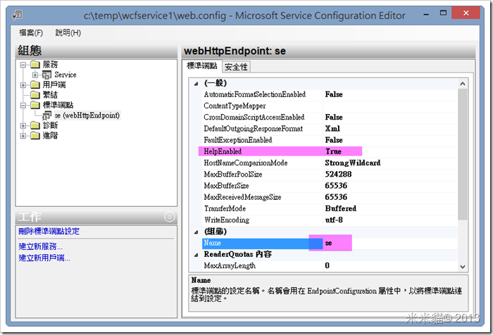Select the MaxBufferPoolSize property

(233, 174)
